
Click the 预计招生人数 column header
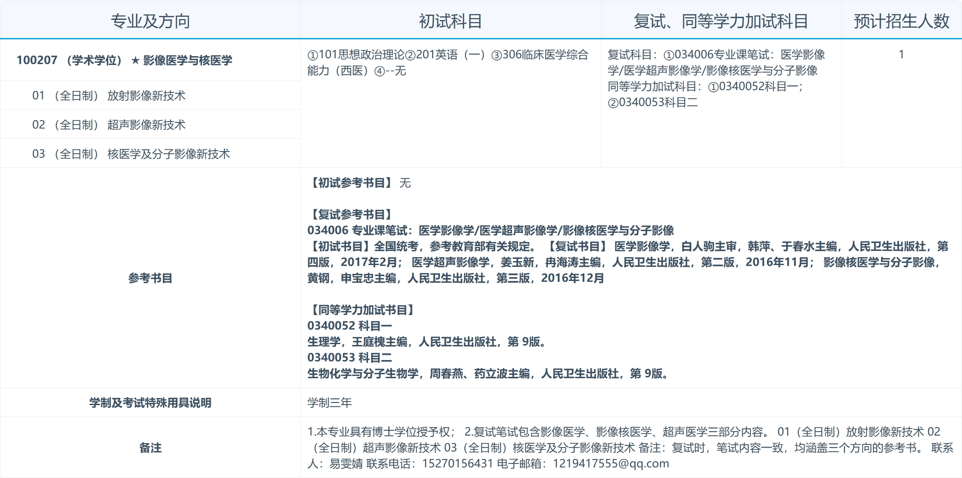(901, 20)
